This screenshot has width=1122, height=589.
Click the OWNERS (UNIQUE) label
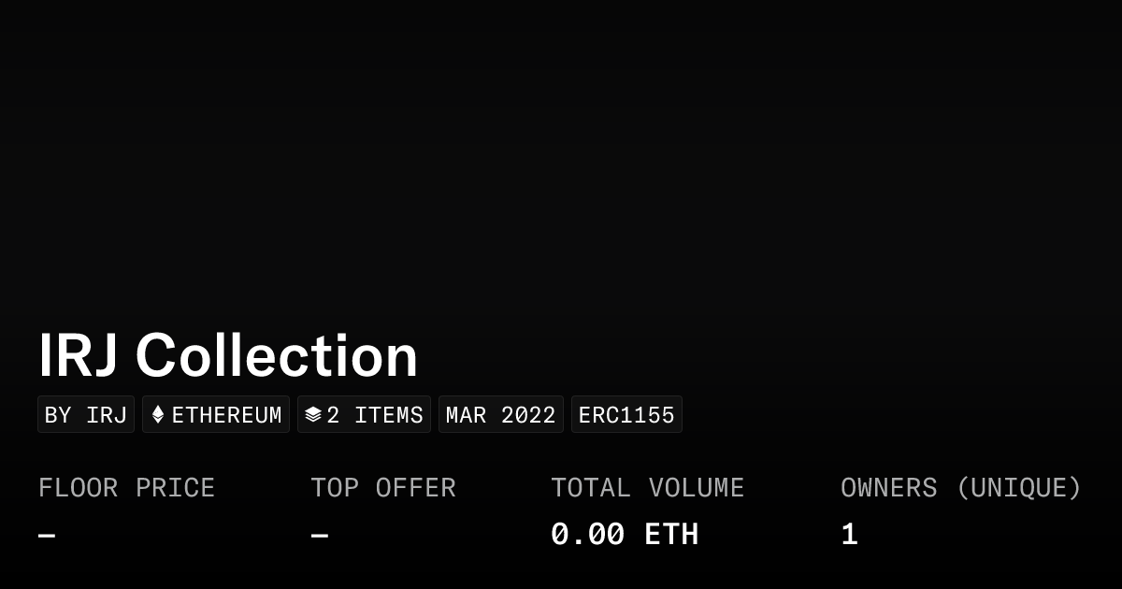pyautogui.click(x=960, y=488)
